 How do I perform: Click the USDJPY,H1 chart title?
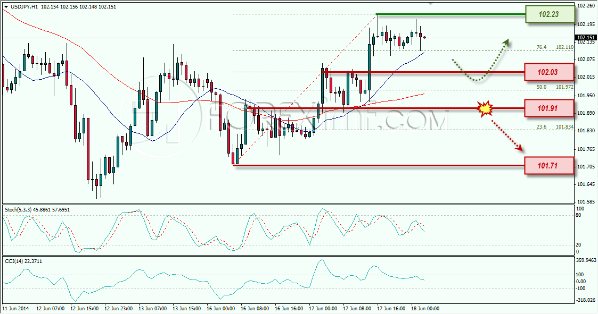click(x=23, y=7)
